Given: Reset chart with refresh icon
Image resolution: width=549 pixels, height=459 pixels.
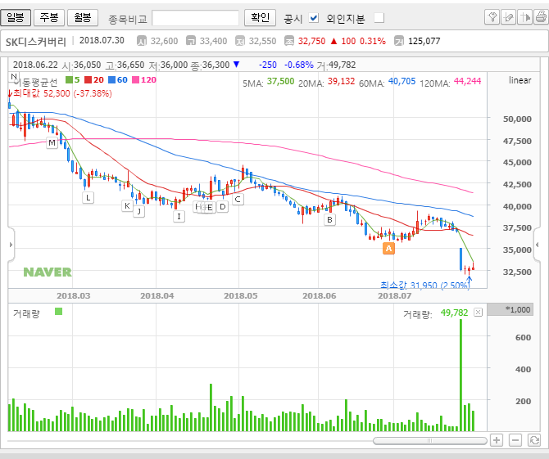Looking at the screenshot, I should click(534, 440).
